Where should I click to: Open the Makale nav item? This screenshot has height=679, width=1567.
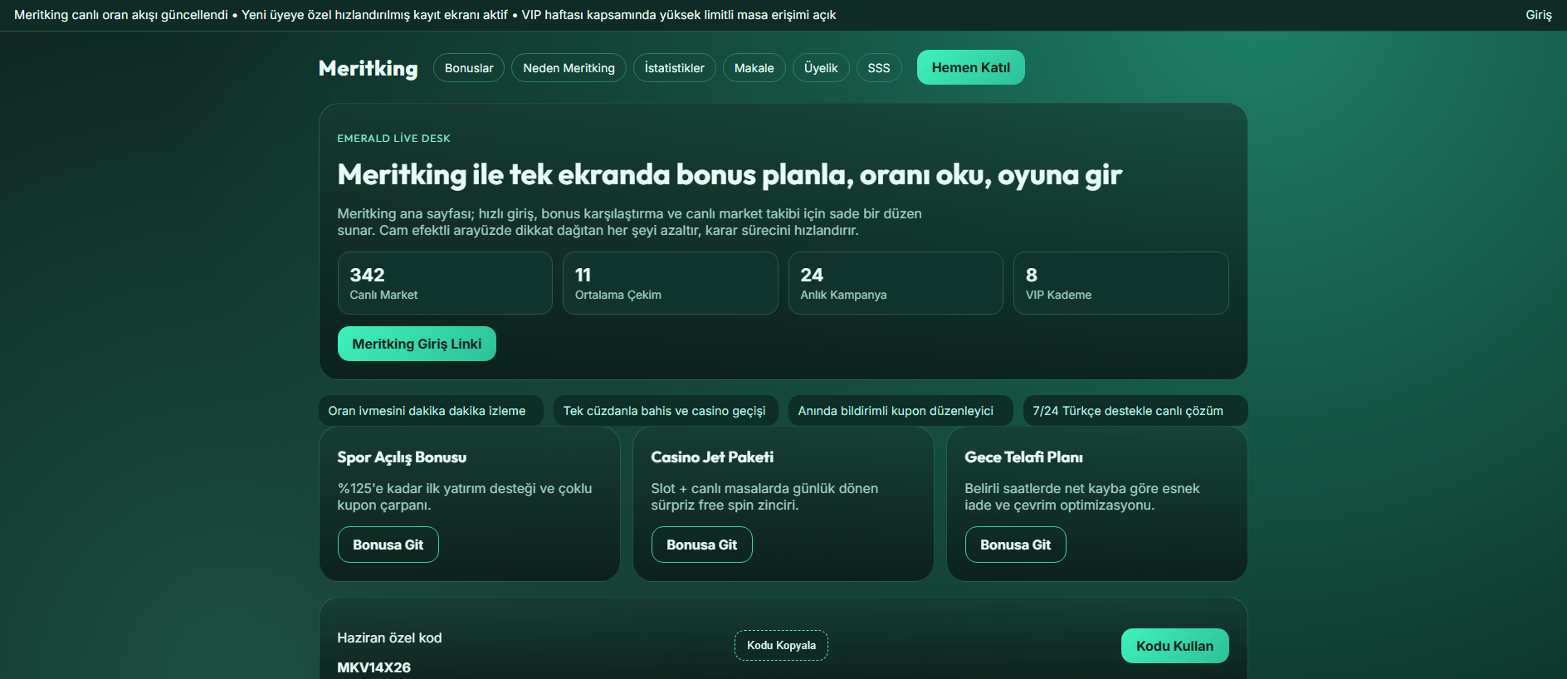(754, 68)
